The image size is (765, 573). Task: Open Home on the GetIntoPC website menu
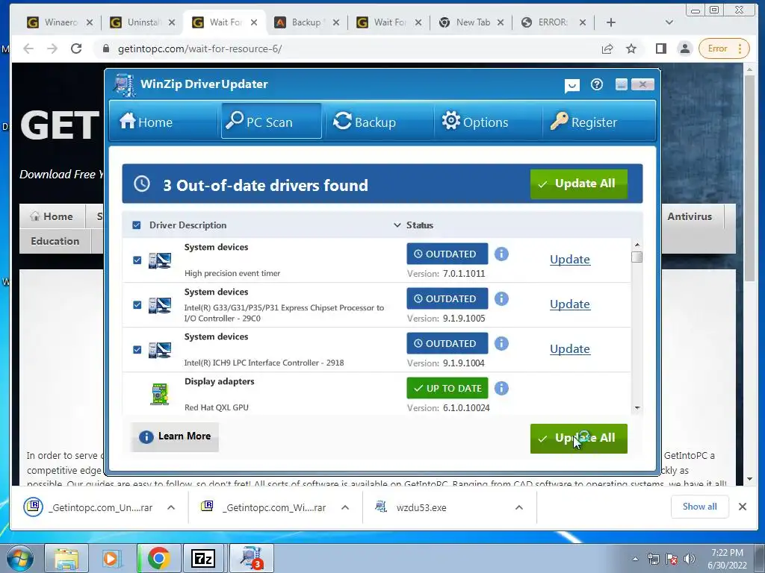52,217
